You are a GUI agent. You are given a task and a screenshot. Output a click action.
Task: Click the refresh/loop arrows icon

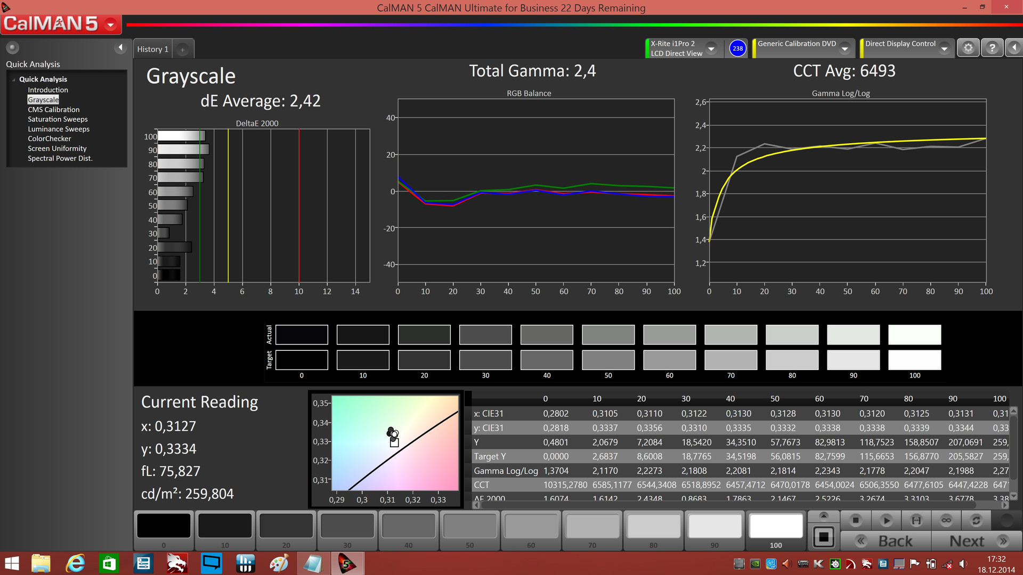click(x=976, y=520)
